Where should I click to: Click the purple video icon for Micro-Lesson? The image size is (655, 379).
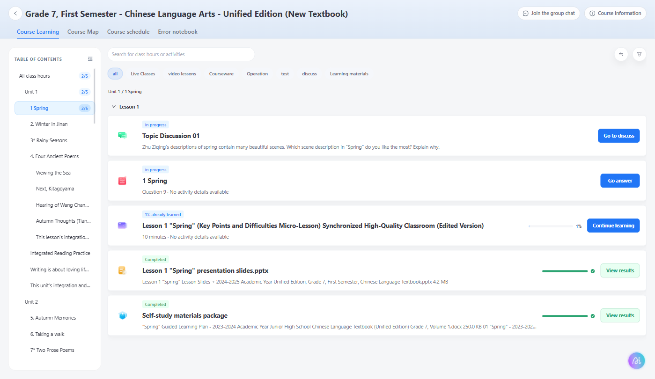click(x=122, y=226)
